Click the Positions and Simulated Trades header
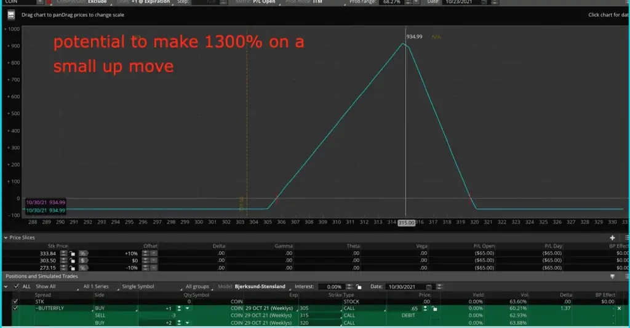Viewport: 630px width, 328px height. click(42, 276)
